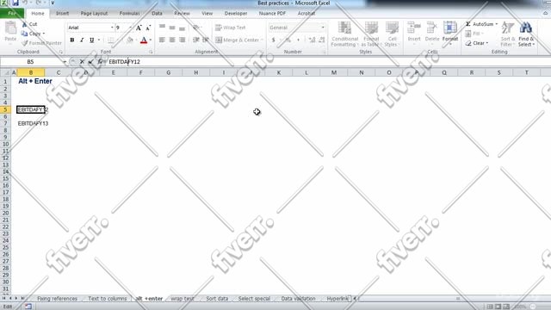Open the Clear dropdown arrow
The image size is (551, 310).
pyautogui.click(x=487, y=43)
